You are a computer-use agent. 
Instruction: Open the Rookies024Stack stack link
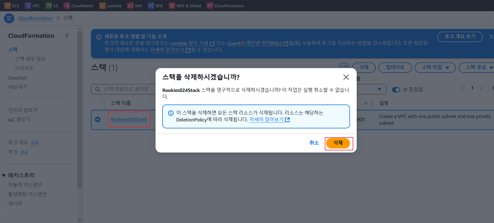pos(129,120)
